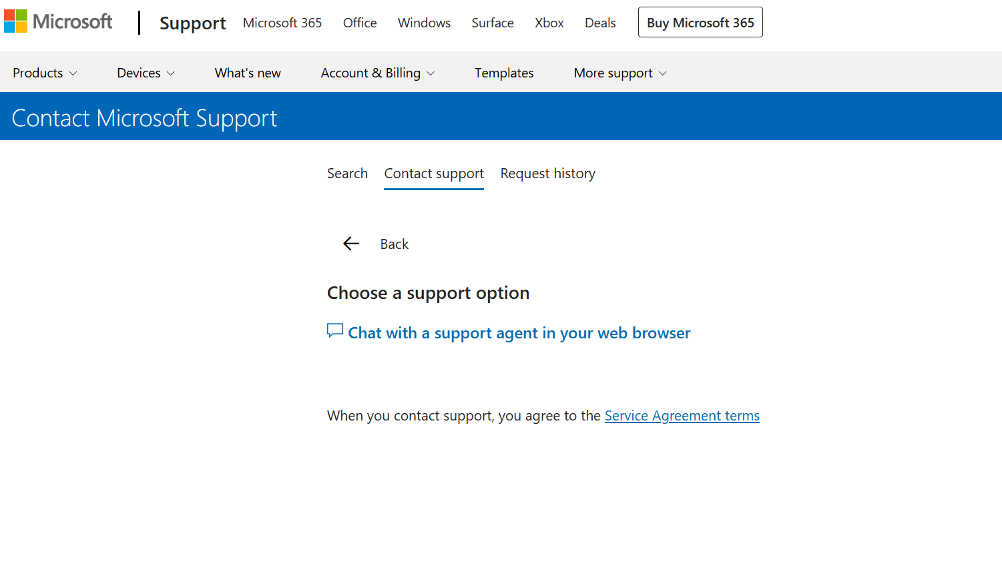This screenshot has height=570, width=1002.
Task: Open the Service Agreement terms link
Action: click(682, 416)
